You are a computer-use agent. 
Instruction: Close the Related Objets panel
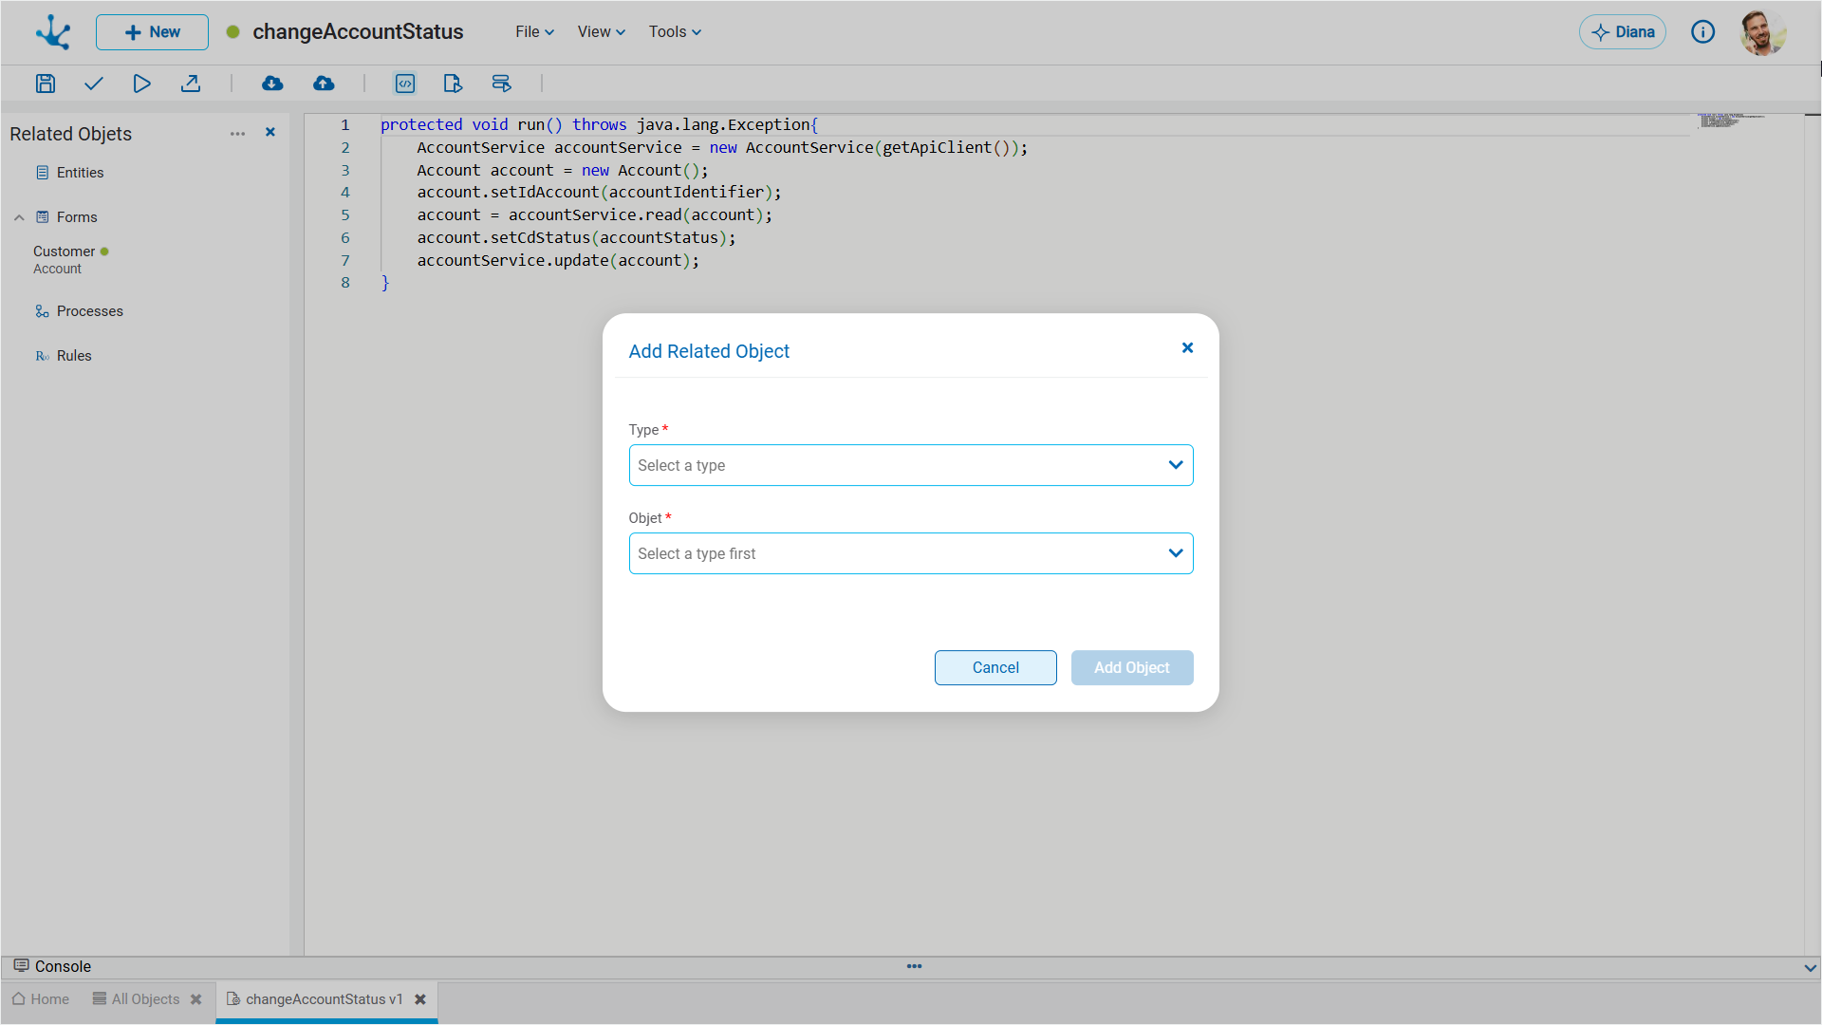tap(270, 133)
